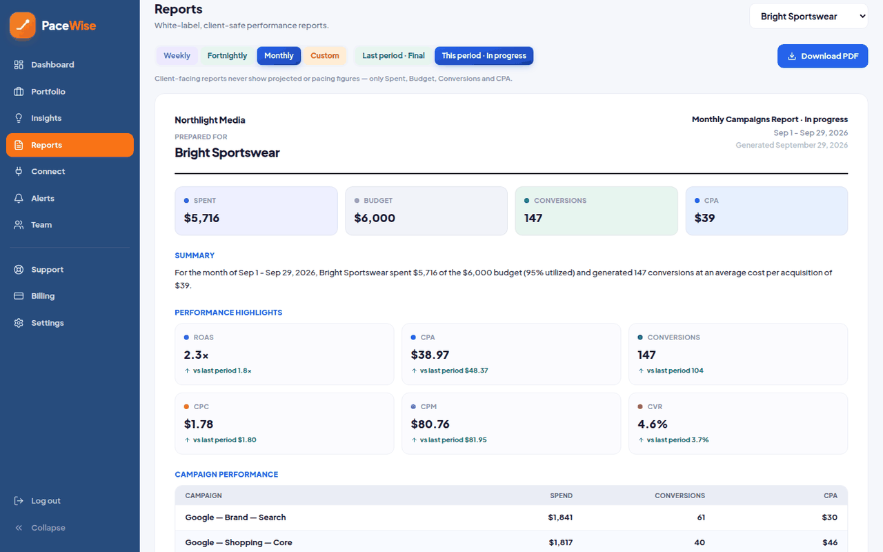This screenshot has width=883, height=552.
Task: Click the Dashboard grid icon
Action: click(x=19, y=65)
